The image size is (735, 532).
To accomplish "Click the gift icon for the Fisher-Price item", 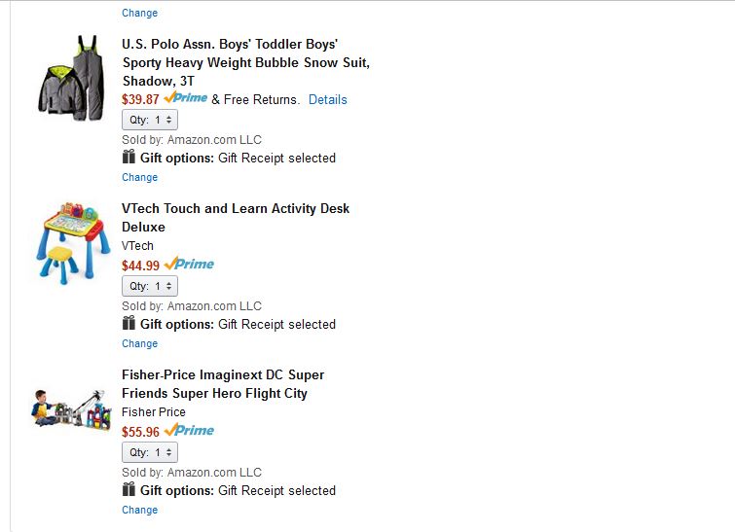I will tap(129, 490).
